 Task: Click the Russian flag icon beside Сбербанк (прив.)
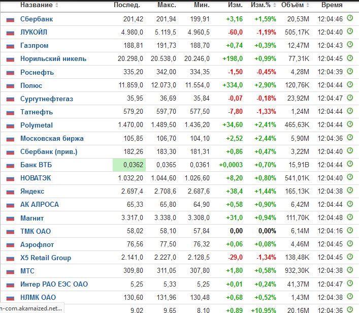[x=10, y=152]
